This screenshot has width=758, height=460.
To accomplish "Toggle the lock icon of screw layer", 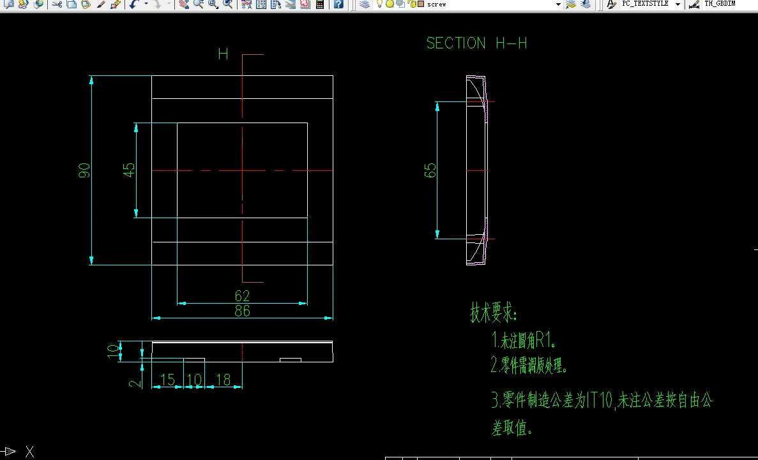I will click(x=411, y=4).
